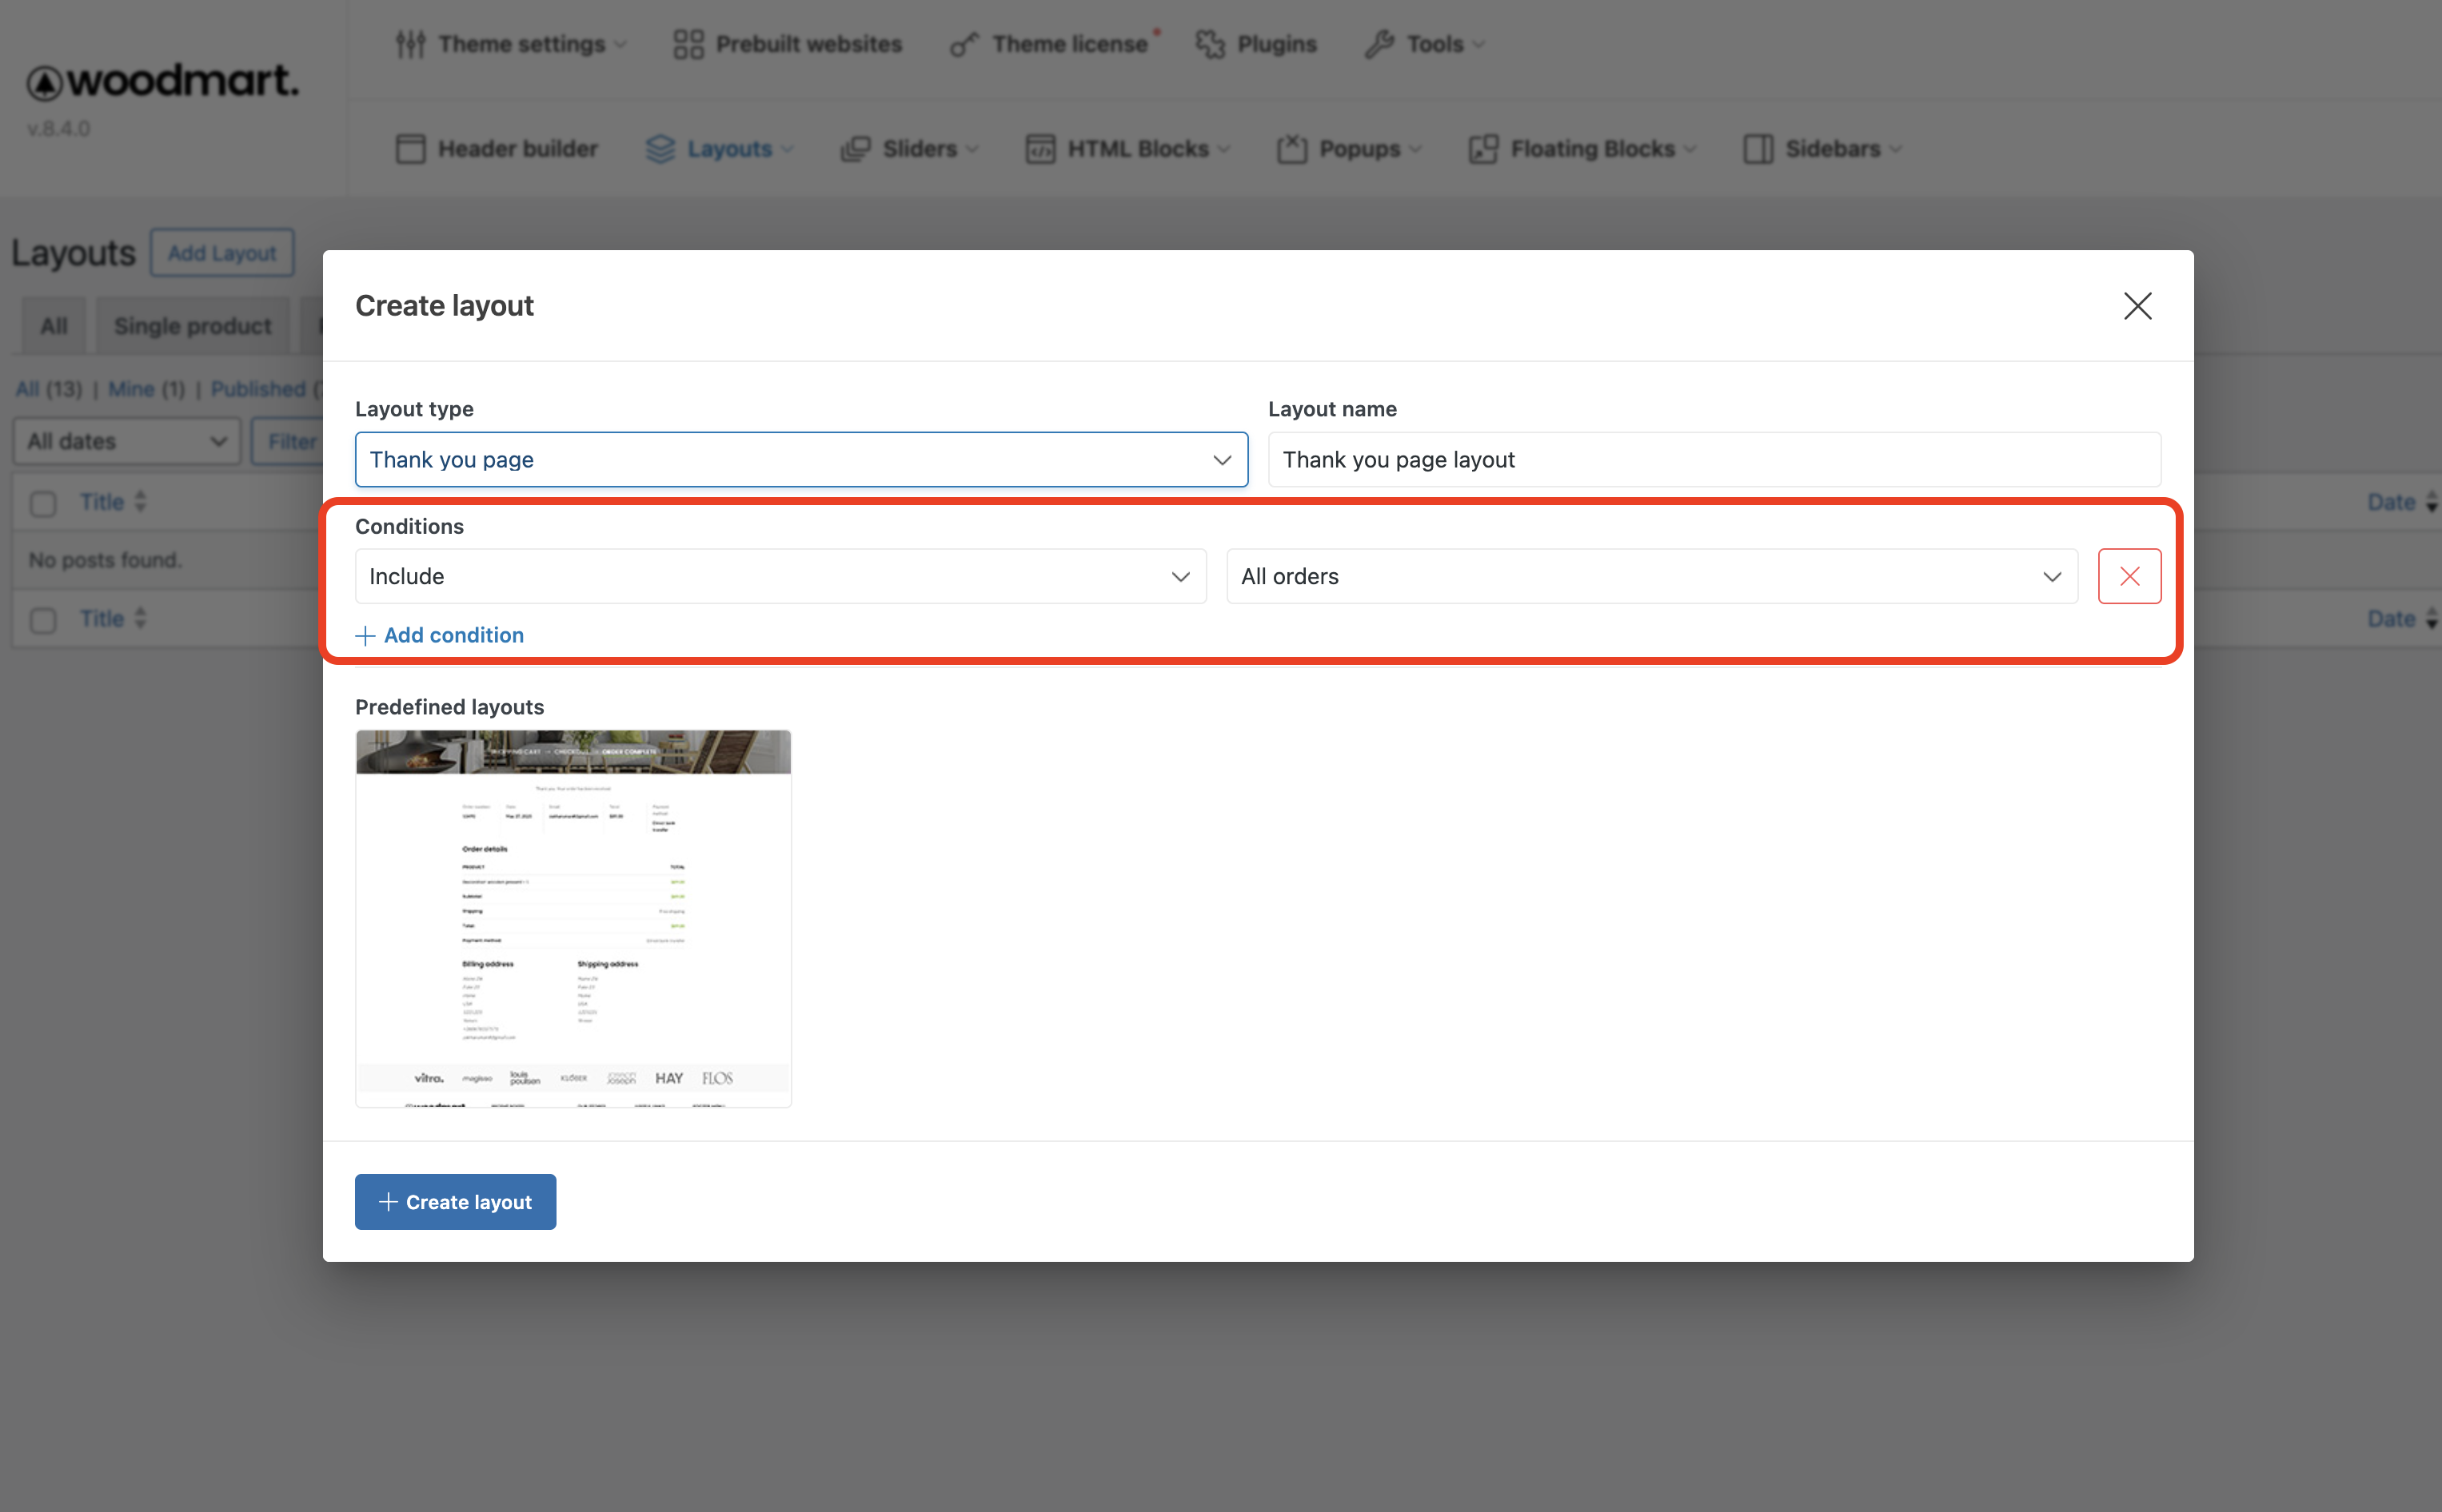This screenshot has width=2442, height=1512.
Task: Click the Create layout button
Action: click(455, 1202)
